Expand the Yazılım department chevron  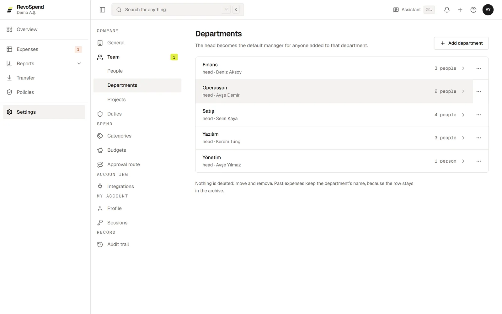tap(463, 138)
